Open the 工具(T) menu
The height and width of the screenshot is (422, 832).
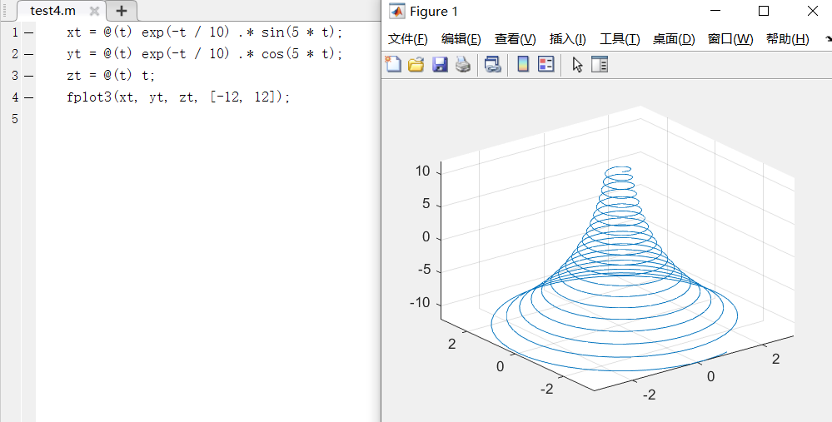(x=620, y=39)
